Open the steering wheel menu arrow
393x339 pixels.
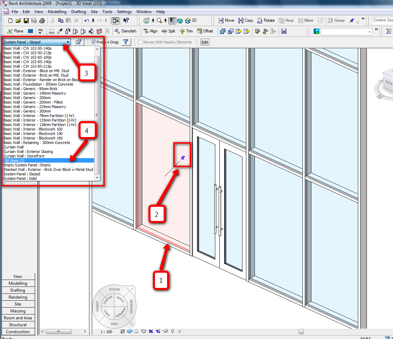pyautogui.click(x=132, y=324)
